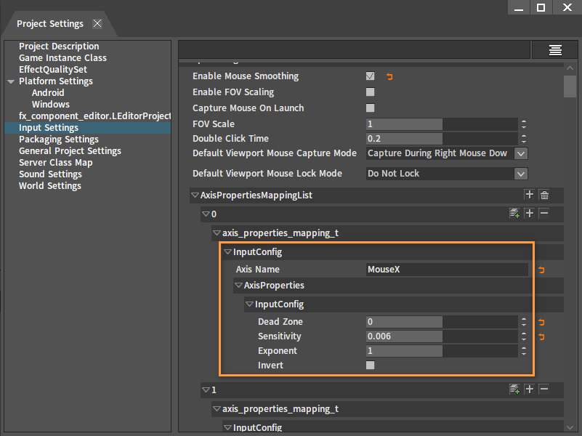The height and width of the screenshot is (436, 582).
Task: Click the scroll up arrow of settings panel
Action: pos(570,68)
